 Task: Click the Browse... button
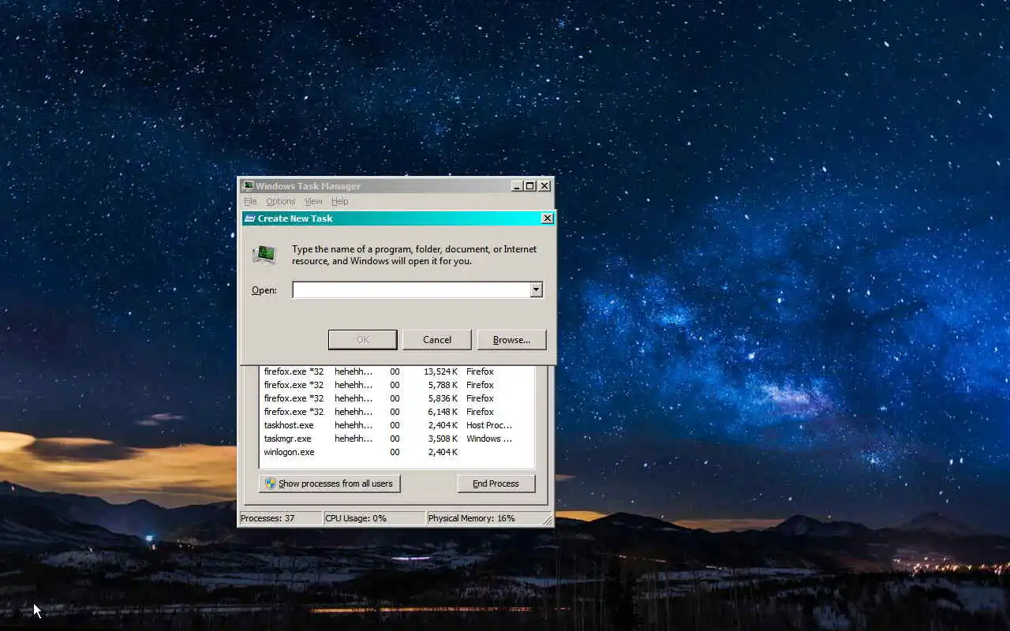[511, 340]
